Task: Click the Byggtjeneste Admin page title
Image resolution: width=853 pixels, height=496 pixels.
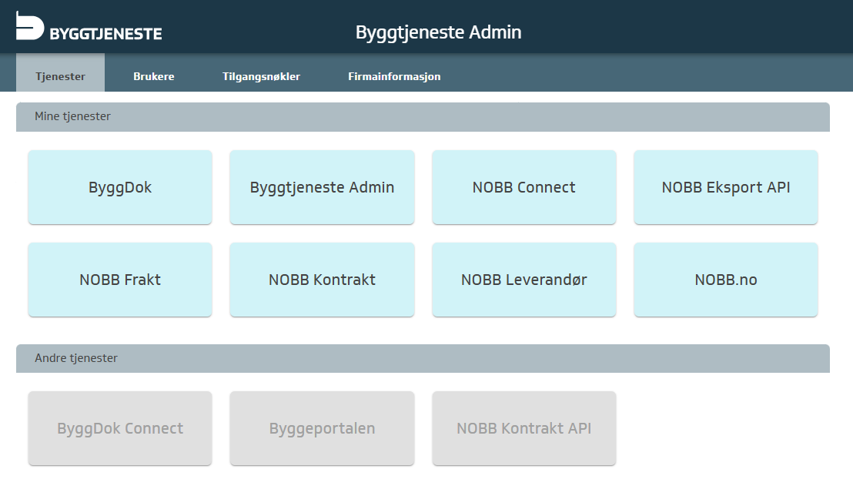Action: (x=438, y=32)
